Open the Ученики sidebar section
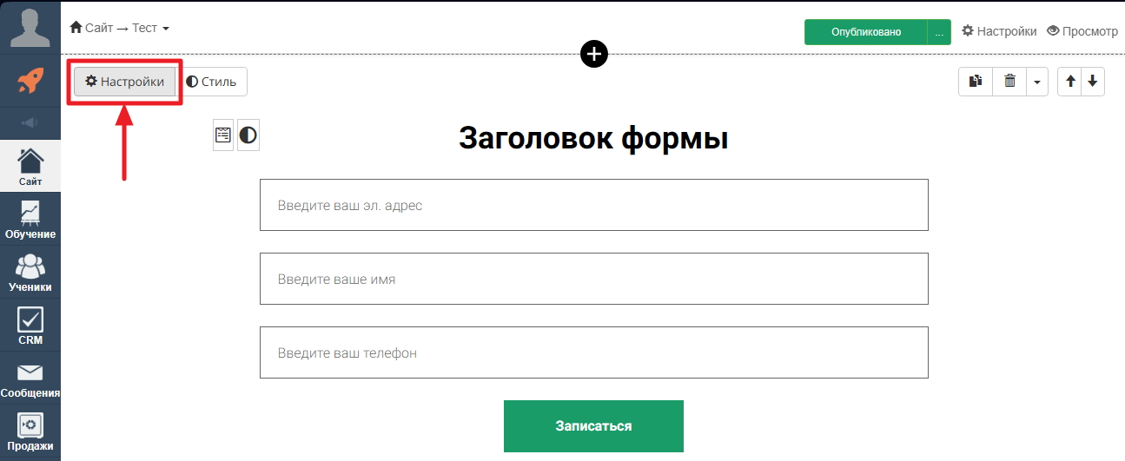This screenshot has height=461, width=1125. coord(30,273)
